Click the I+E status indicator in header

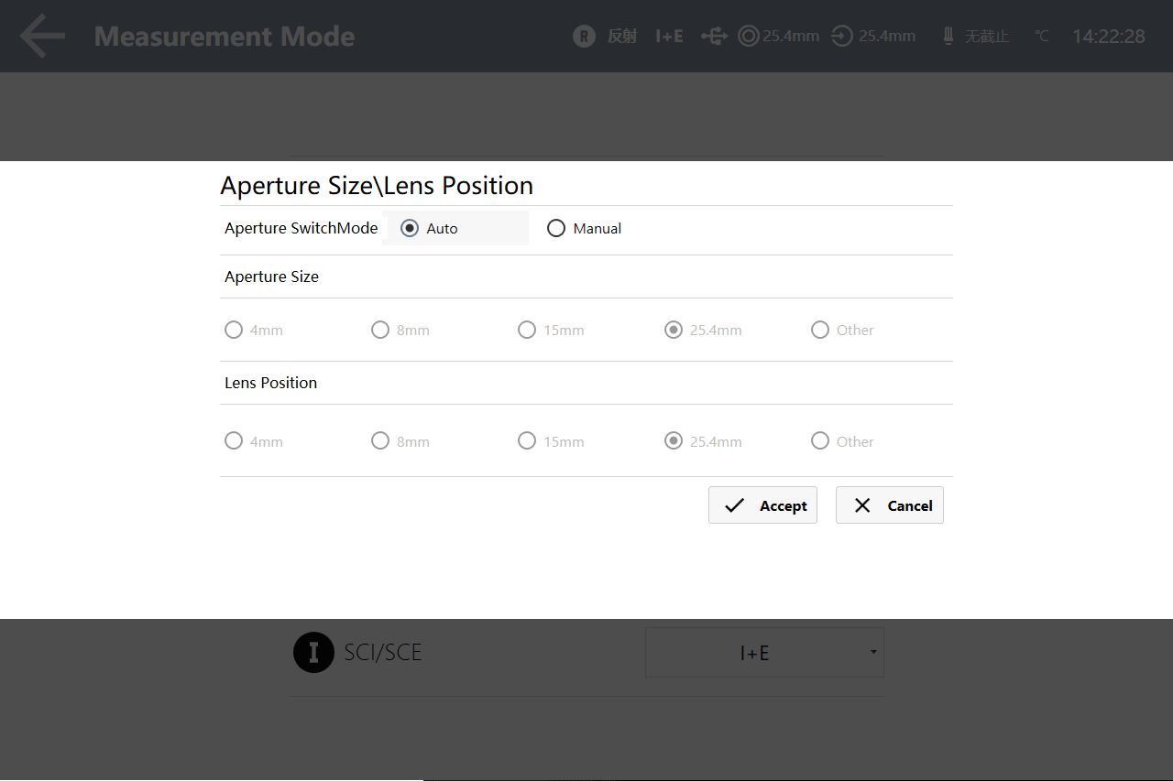coord(669,37)
